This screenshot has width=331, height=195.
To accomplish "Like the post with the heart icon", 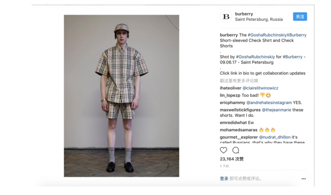I will point(223,150).
